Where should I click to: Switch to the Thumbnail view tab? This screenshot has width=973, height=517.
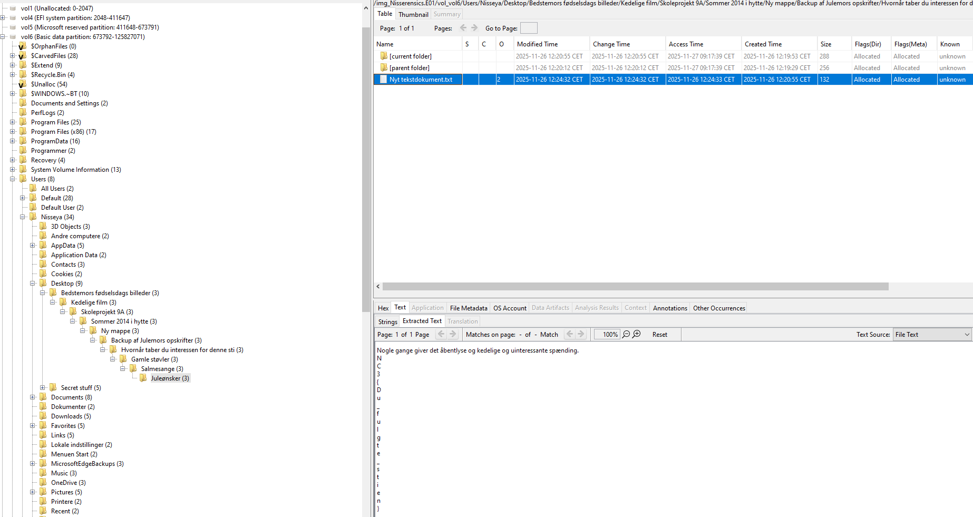[x=413, y=14]
